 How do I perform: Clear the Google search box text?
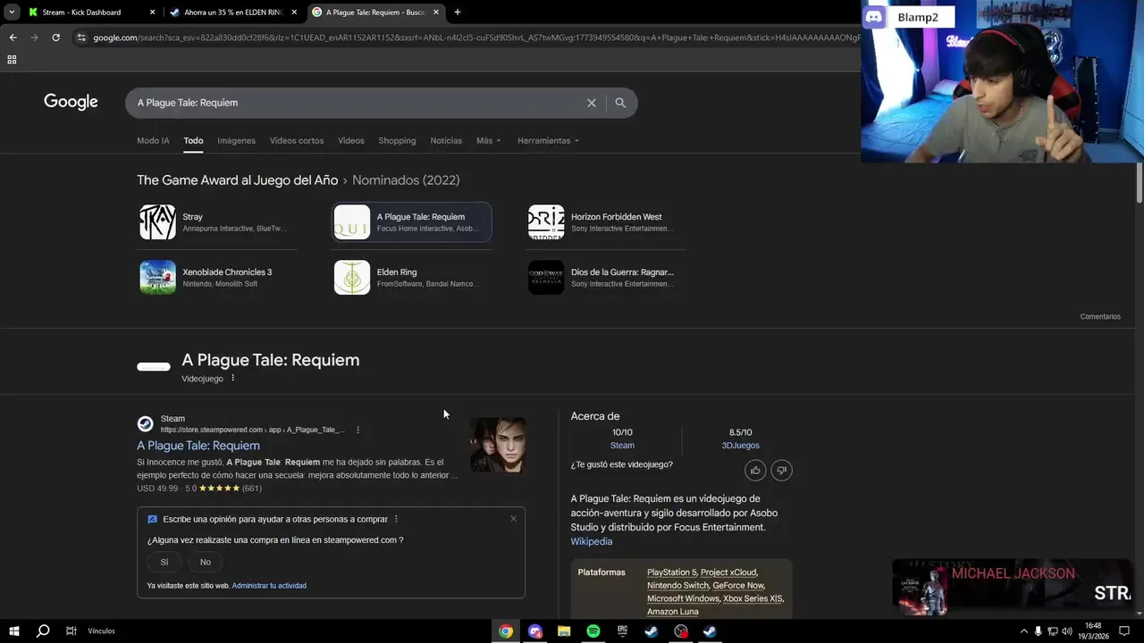(x=591, y=103)
